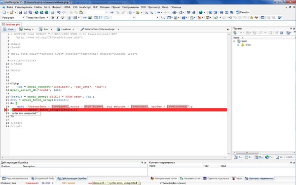The height and width of the screenshot is (185, 296).
Task: Switch to the Часы tab
Action: tap(237, 179)
